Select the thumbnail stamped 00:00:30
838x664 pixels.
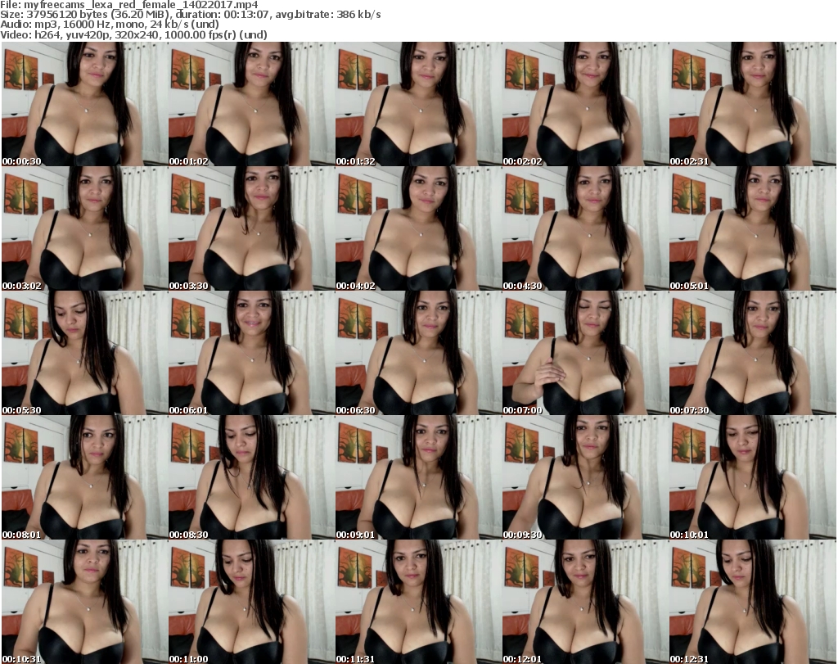click(x=84, y=104)
